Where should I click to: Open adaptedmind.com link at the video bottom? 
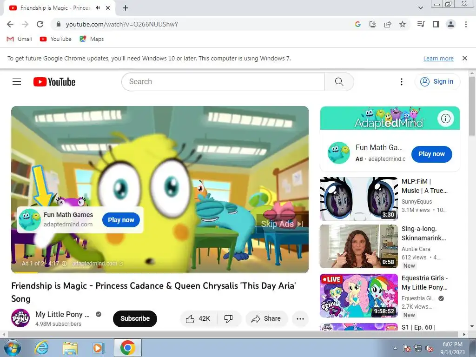pos(97,264)
